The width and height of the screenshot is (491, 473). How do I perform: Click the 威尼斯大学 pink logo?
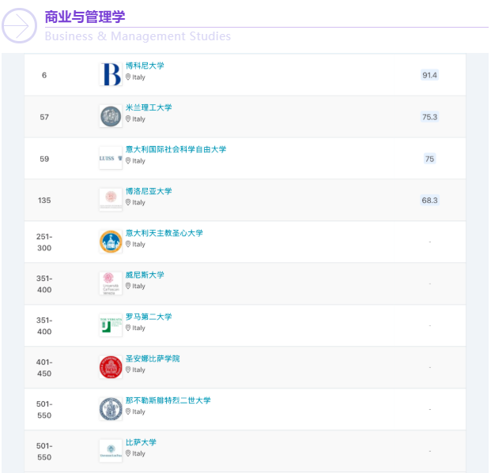click(x=111, y=283)
